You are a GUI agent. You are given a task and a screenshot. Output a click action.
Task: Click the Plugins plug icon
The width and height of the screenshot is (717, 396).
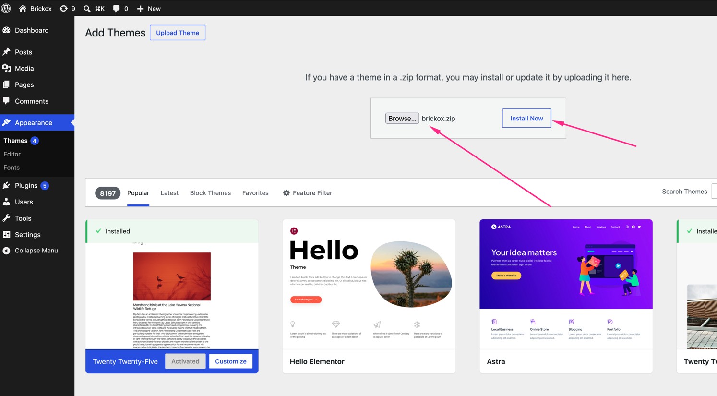point(6,185)
